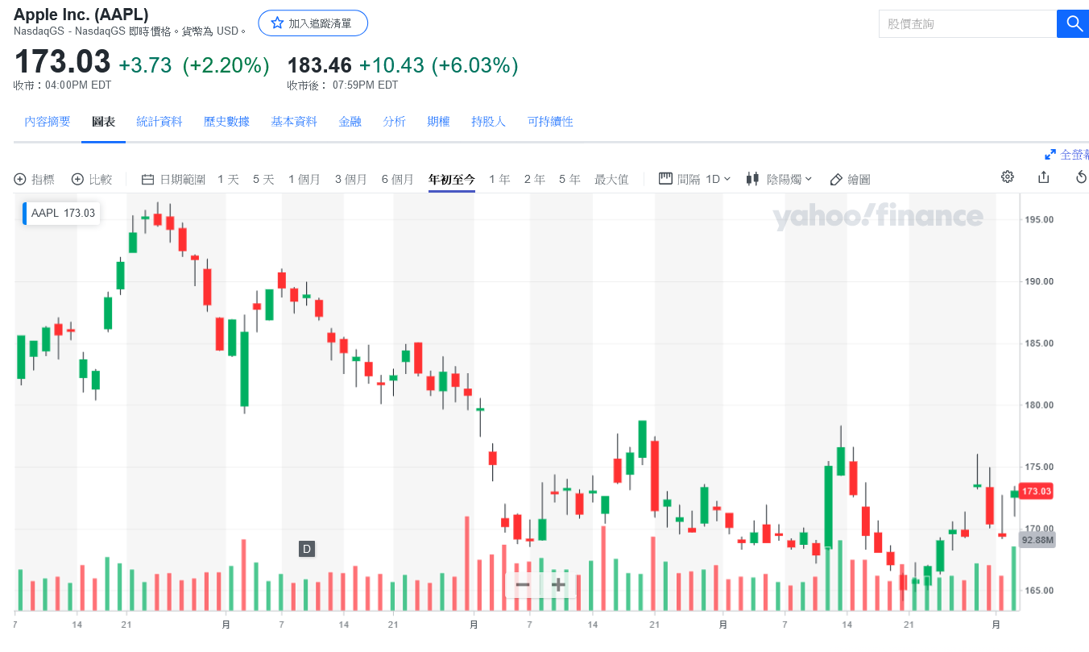Zoom in using the plus button
This screenshot has width=1089, height=652.
point(557,584)
